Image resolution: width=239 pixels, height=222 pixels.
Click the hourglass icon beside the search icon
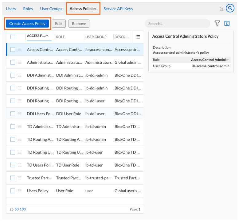point(222,9)
